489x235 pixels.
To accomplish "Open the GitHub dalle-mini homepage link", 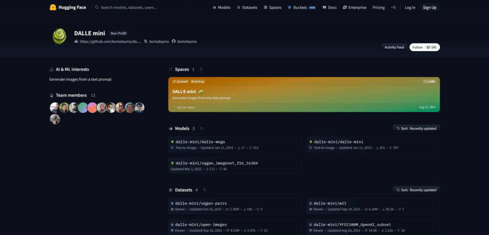I will pyautogui.click(x=107, y=41).
